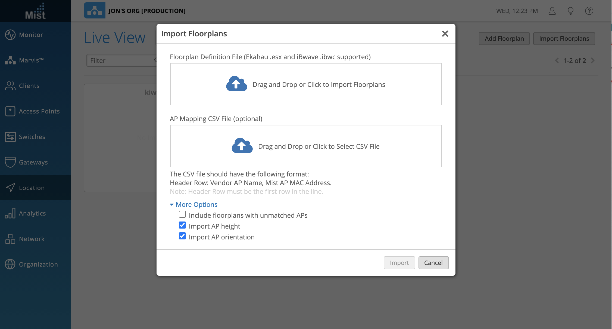Screen dimensions: 612x329
Task: Uncheck Import AP orientation option
Action: [182, 236]
